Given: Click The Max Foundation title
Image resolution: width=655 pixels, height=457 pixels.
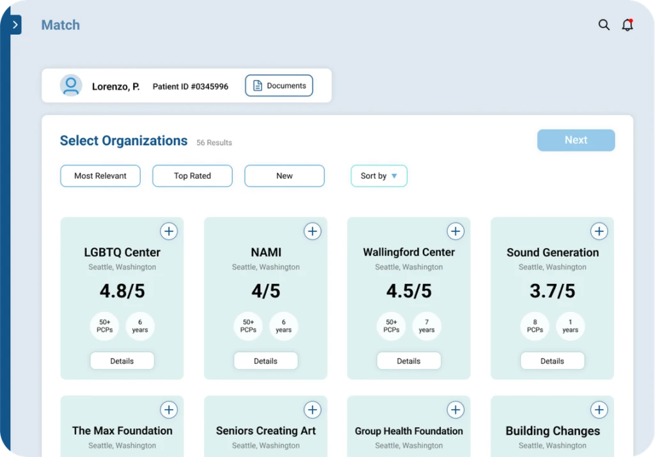Looking at the screenshot, I should click(x=122, y=431).
